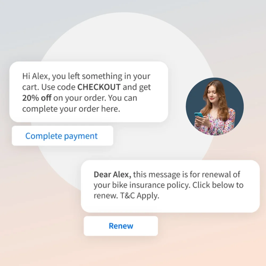Click the 'Hi Alex' greeting text
The image size is (266, 266).
click(36, 76)
